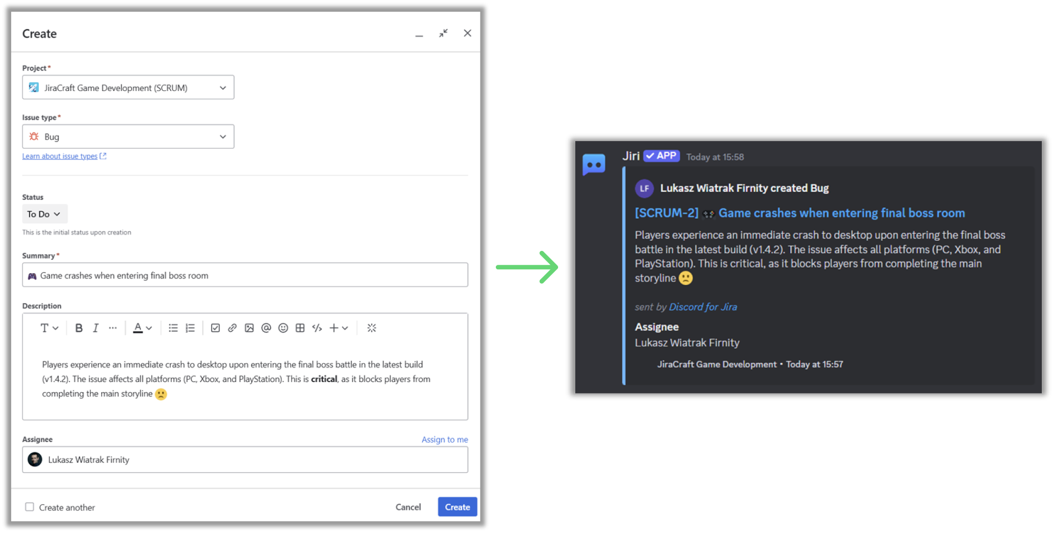Click the APP badge next to Jiri
The height and width of the screenshot is (533, 1054).
click(661, 156)
